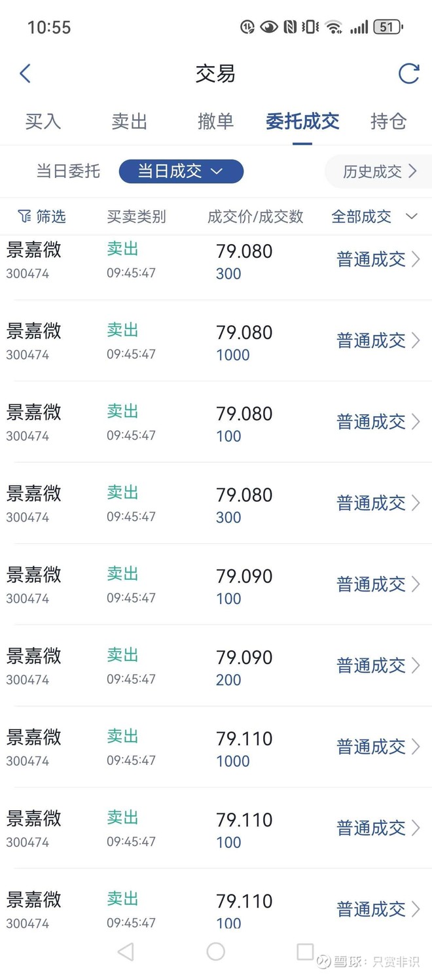
Task: Select the 当日委托 option
Action: click(68, 171)
